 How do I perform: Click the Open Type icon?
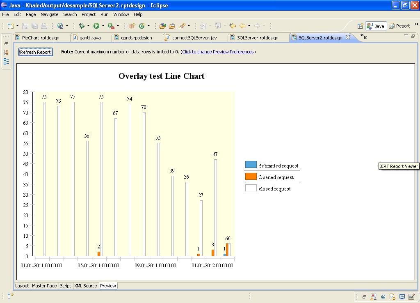click(162, 26)
